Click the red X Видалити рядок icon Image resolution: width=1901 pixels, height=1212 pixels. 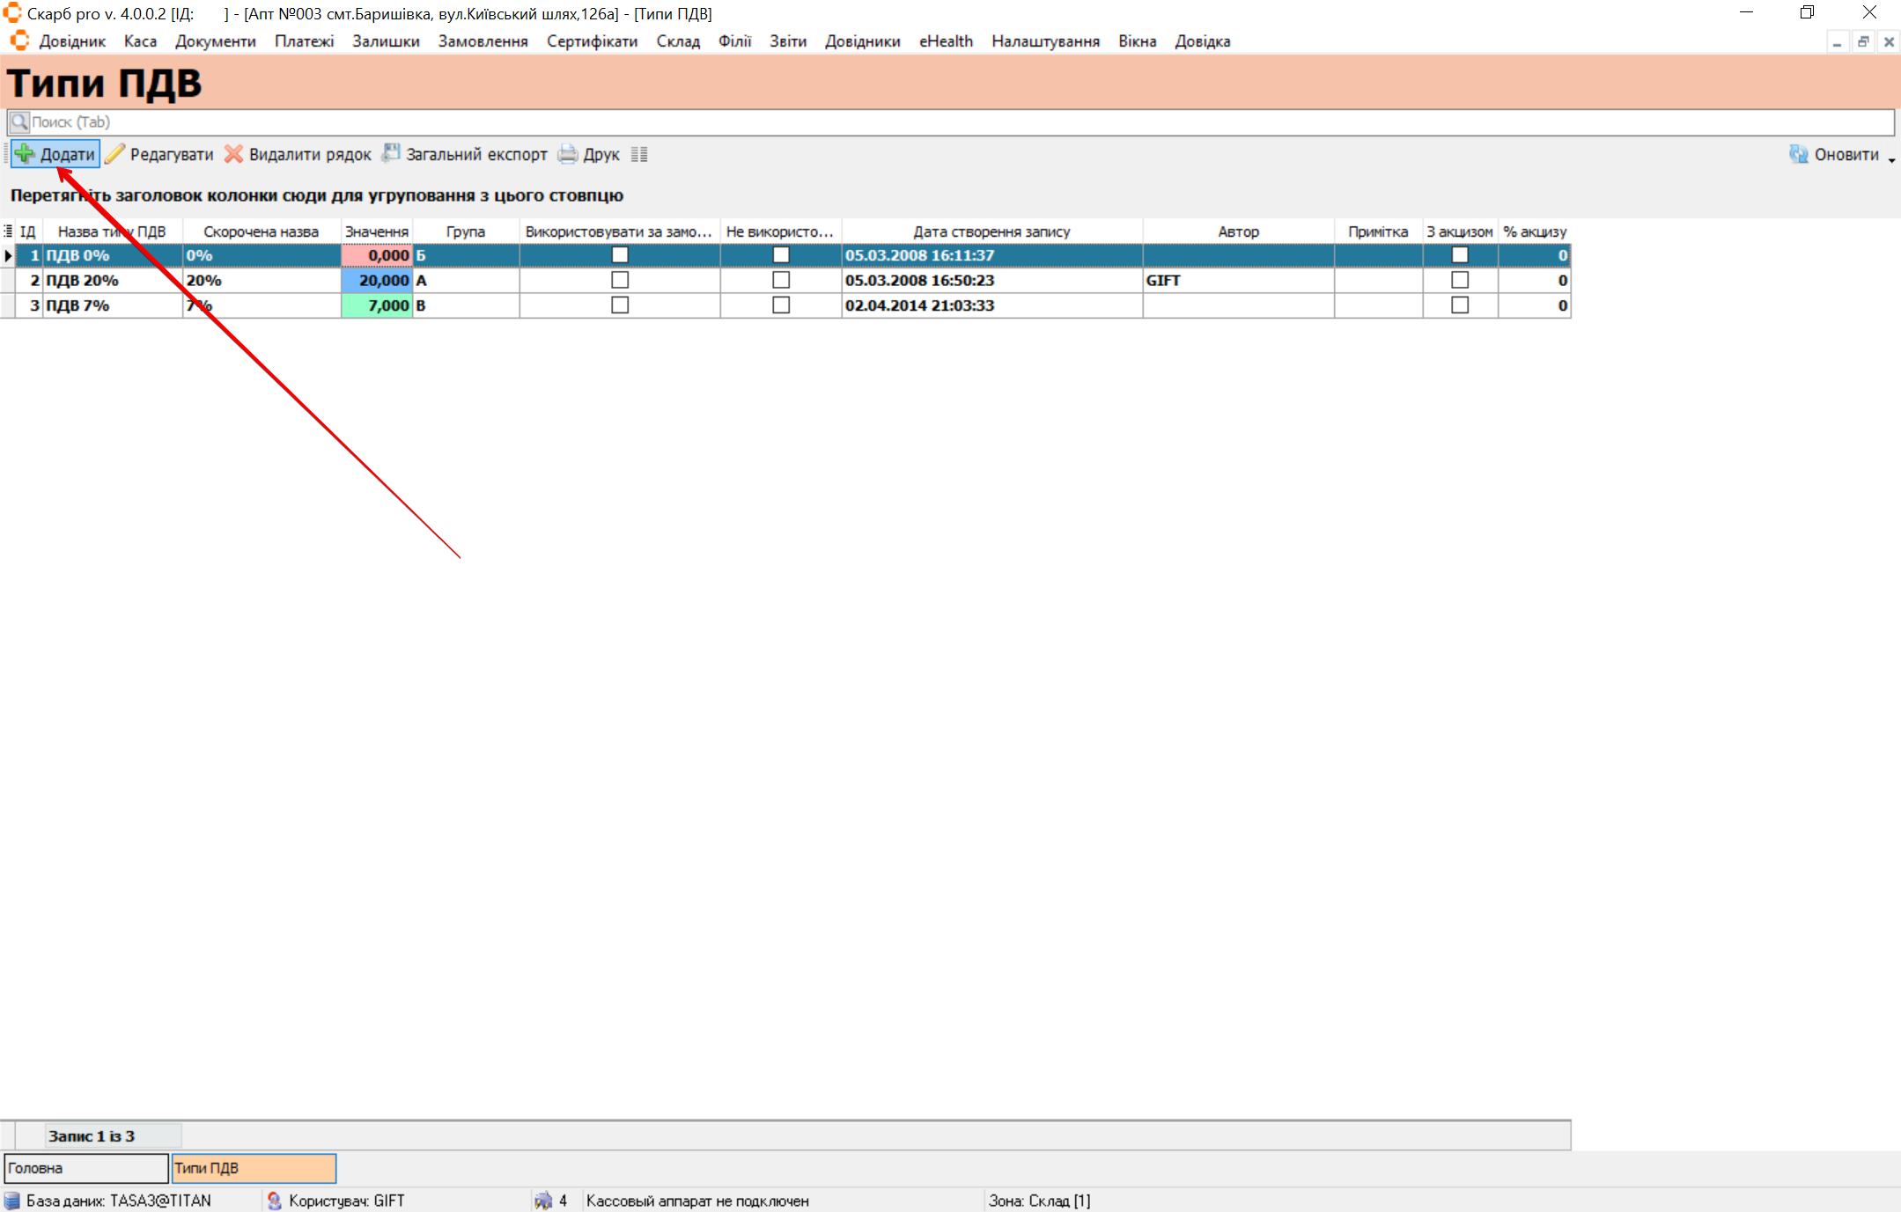233,154
